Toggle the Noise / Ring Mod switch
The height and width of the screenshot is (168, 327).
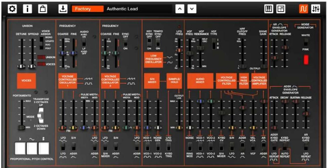[x=190, y=146]
